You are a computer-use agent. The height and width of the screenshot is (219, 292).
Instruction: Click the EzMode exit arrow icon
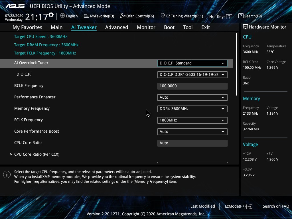[250, 207]
